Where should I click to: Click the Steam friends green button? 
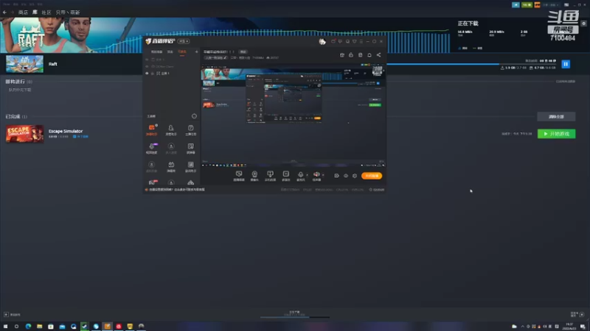click(527, 5)
